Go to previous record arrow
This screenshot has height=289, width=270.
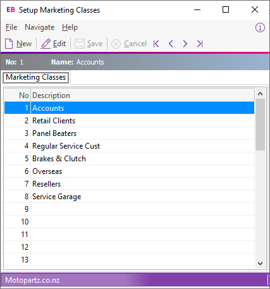coord(171,44)
